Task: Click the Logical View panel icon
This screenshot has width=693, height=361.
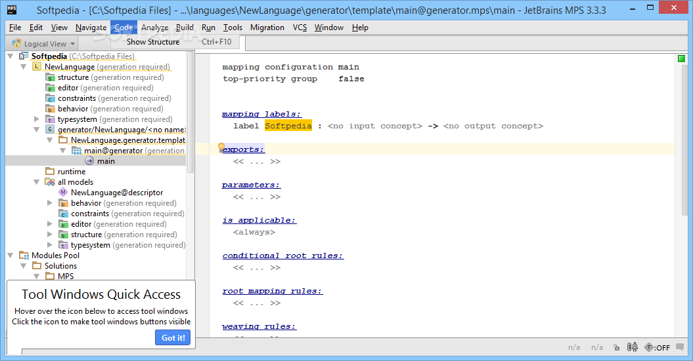Action: tap(16, 43)
